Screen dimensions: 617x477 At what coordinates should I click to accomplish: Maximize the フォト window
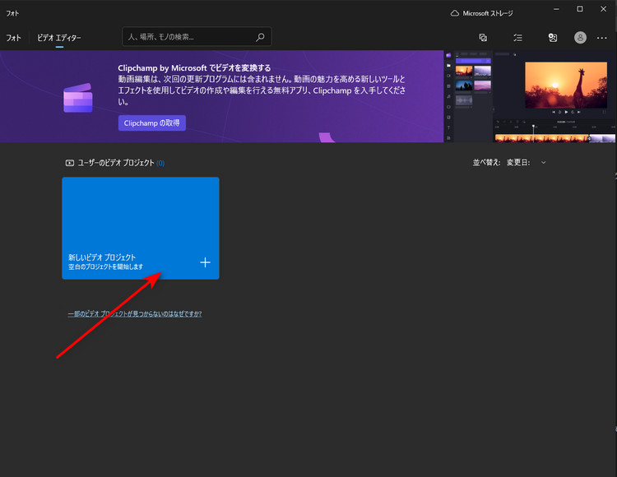point(580,9)
